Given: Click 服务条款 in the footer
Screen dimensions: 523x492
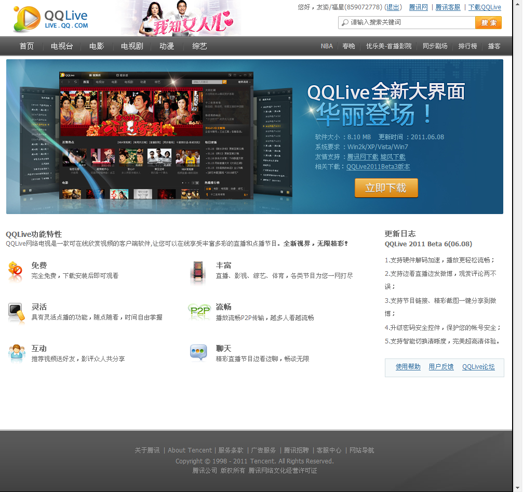Looking at the screenshot, I should coord(231,450).
